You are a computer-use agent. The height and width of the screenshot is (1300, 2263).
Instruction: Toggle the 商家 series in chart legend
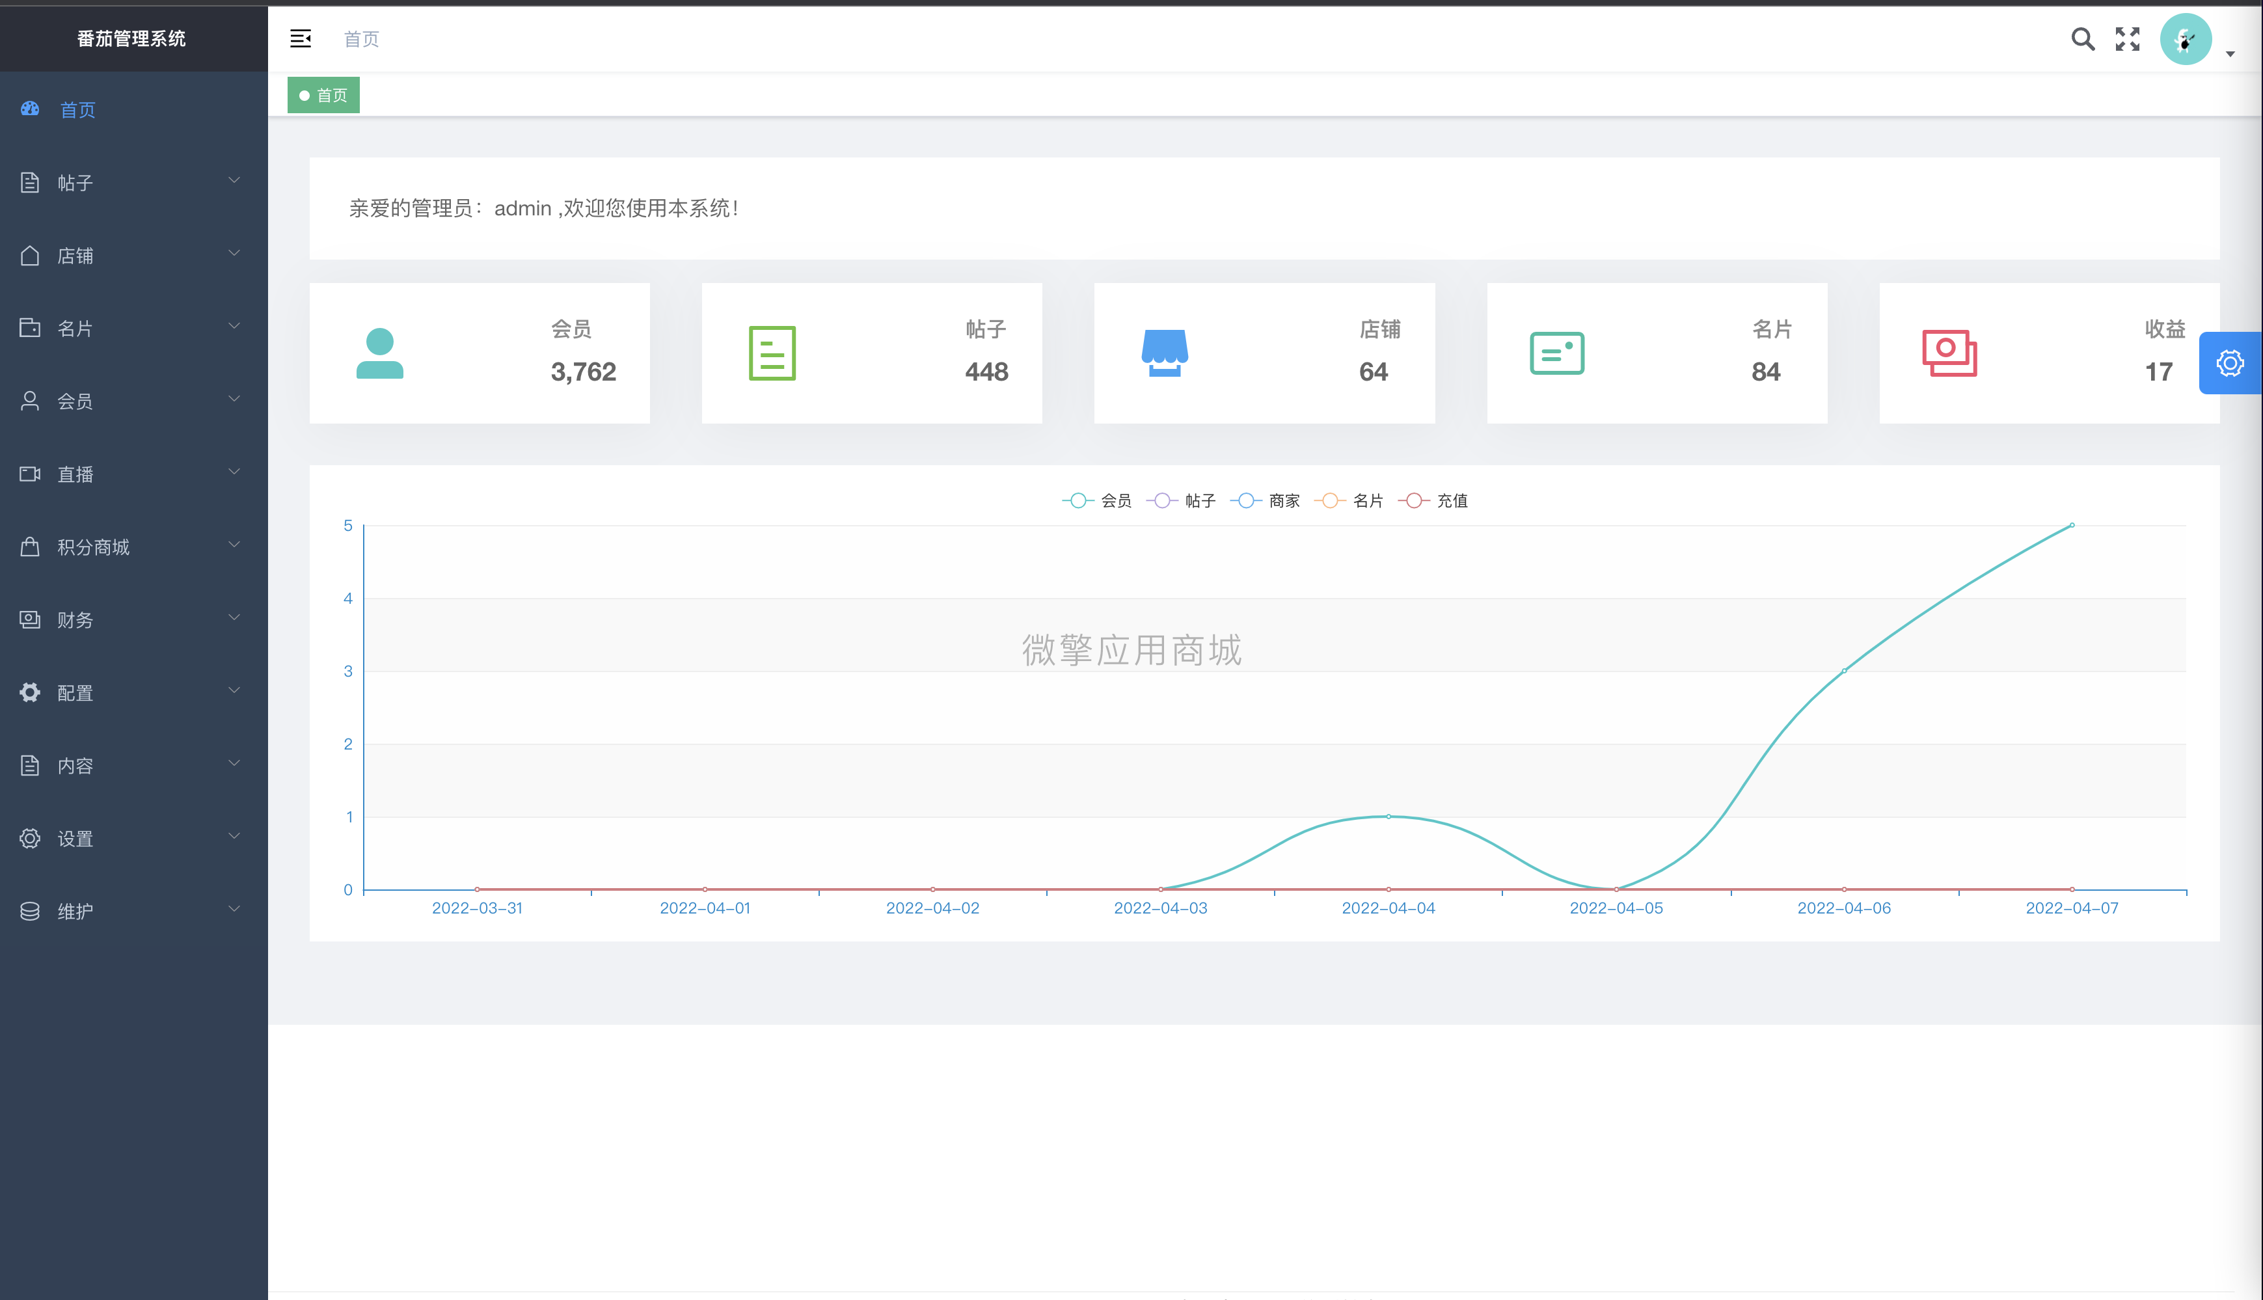[1265, 501]
